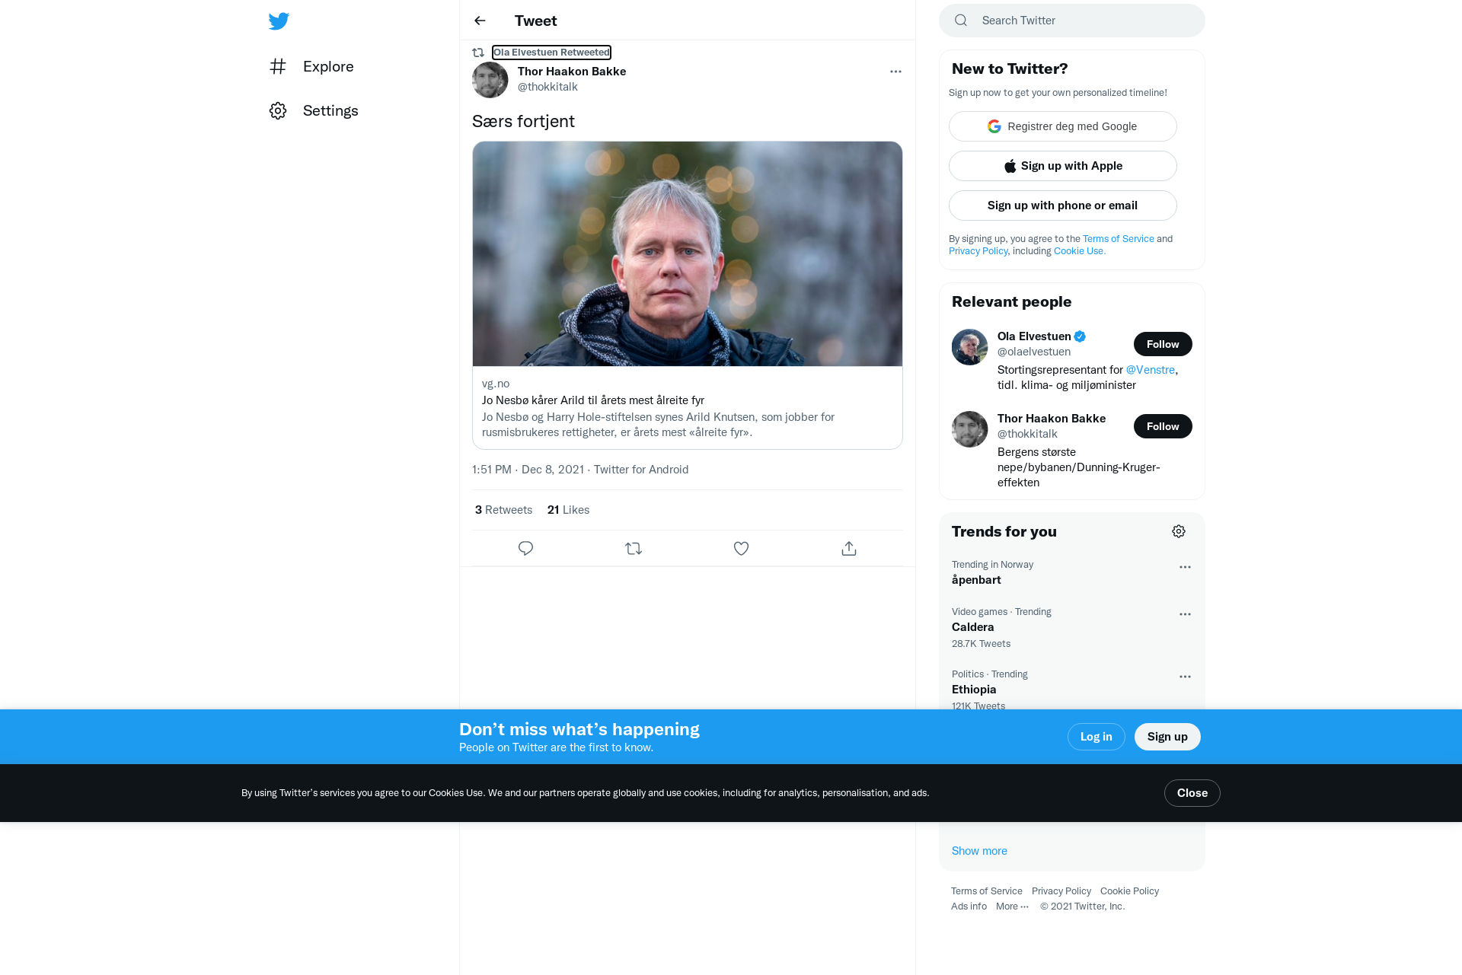Retweet using the retweet arrows icon

pyautogui.click(x=634, y=548)
